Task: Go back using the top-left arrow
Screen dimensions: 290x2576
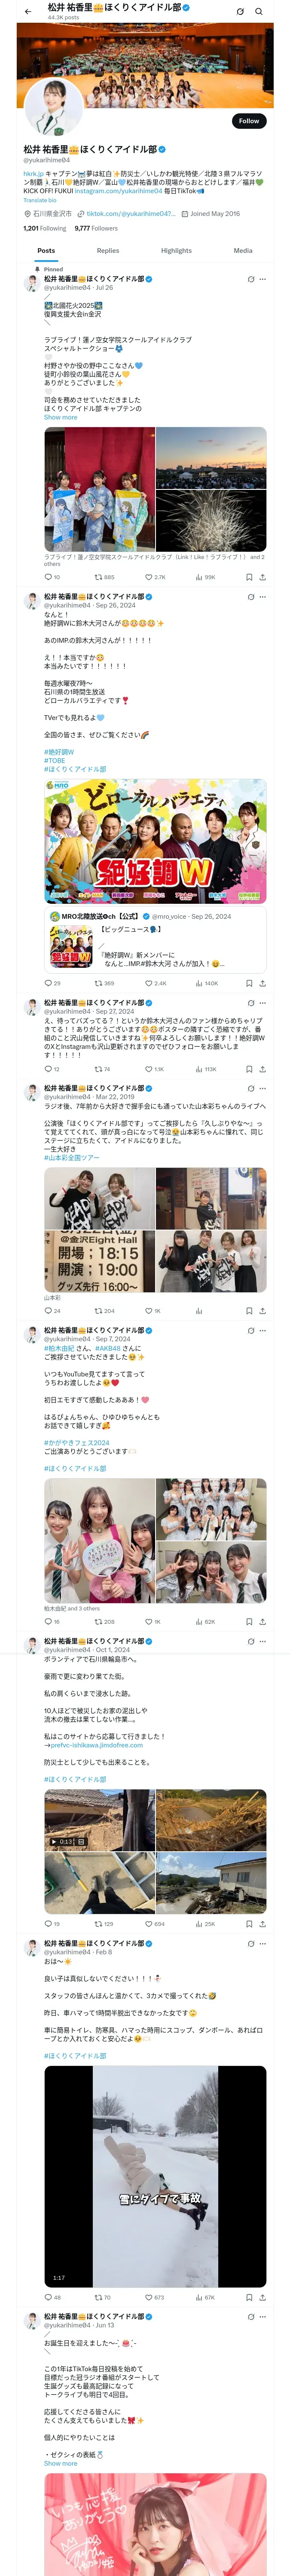Action: click(28, 11)
